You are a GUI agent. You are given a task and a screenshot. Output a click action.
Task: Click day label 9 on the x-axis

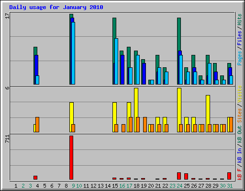[x=73, y=186]
